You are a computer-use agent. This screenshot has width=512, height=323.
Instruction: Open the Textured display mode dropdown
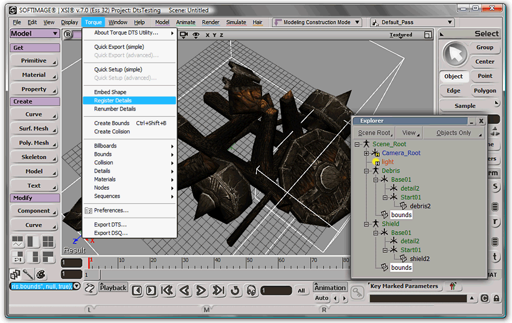coord(401,35)
